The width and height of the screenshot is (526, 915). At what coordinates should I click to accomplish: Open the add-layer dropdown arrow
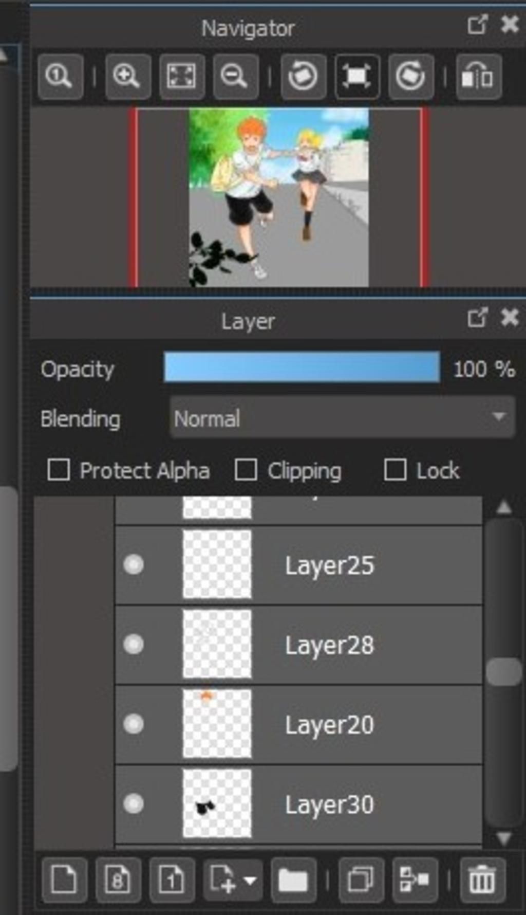point(250,881)
